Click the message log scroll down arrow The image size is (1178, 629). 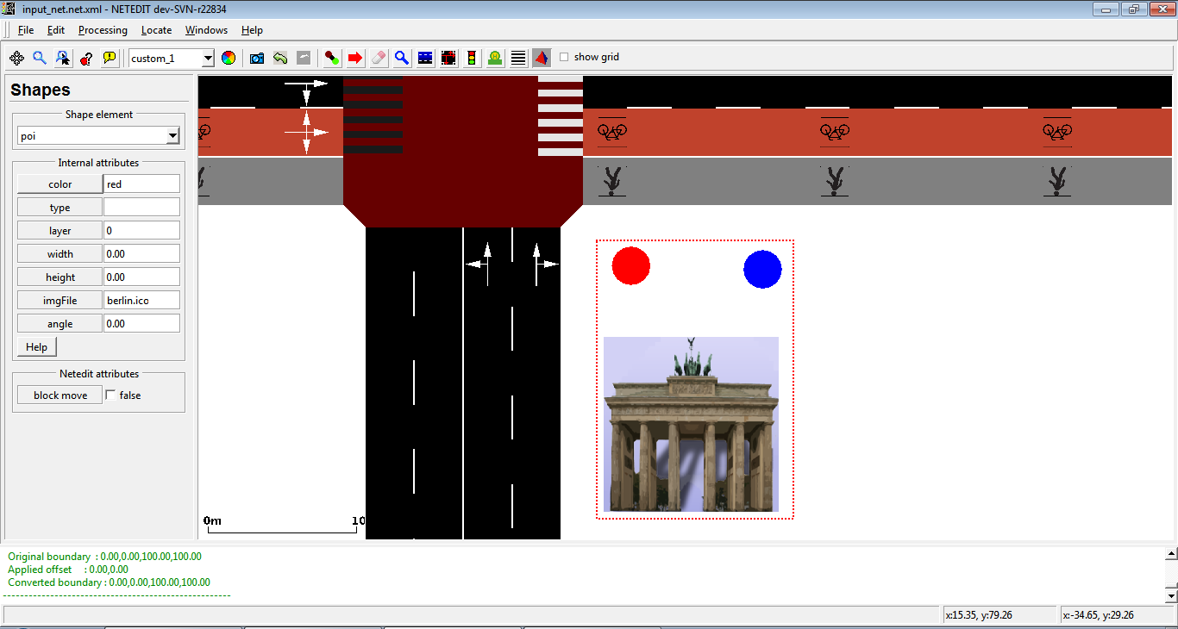coord(1170,595)
